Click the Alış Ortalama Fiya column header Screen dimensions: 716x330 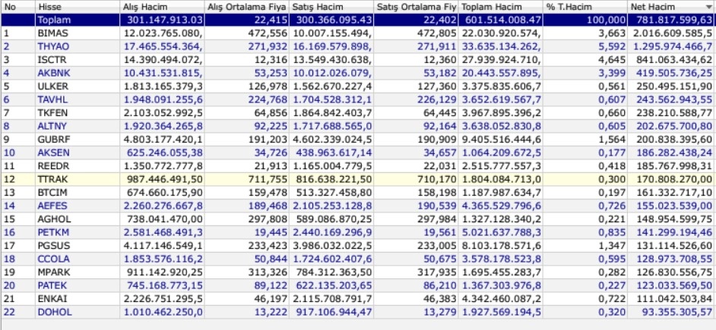tap(246, 7)
